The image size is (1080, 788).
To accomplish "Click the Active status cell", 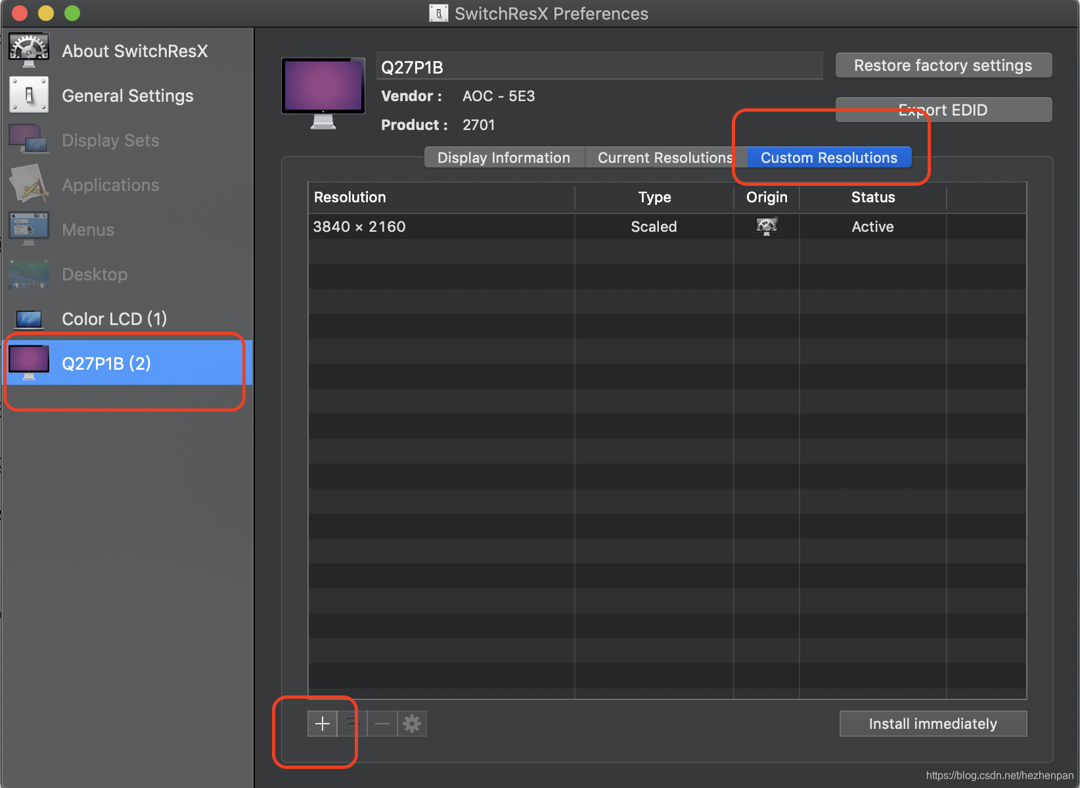I will 872,227.
